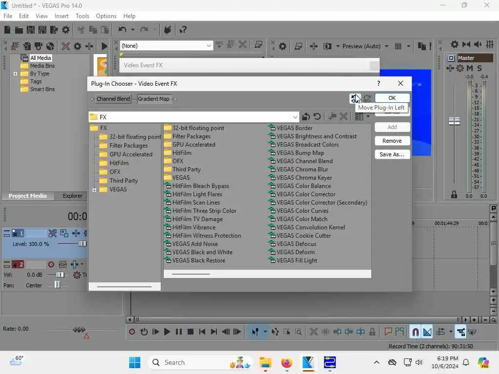499x374 pixels.
Task: Click the Pause button in transport bar
Action: pyautogui.click(x=178, y=332)
